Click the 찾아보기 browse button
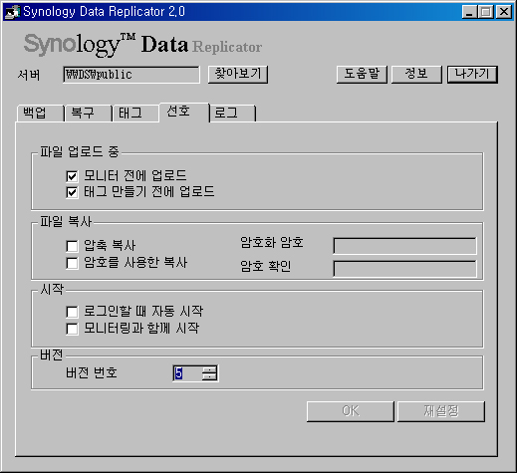 (x=238, y=74)
